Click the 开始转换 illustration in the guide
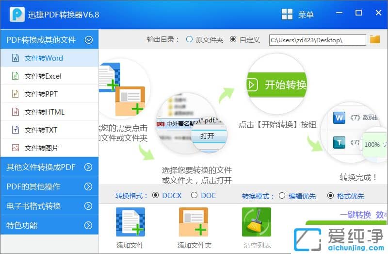Screen dimensions: 388x254 (276, 85)
